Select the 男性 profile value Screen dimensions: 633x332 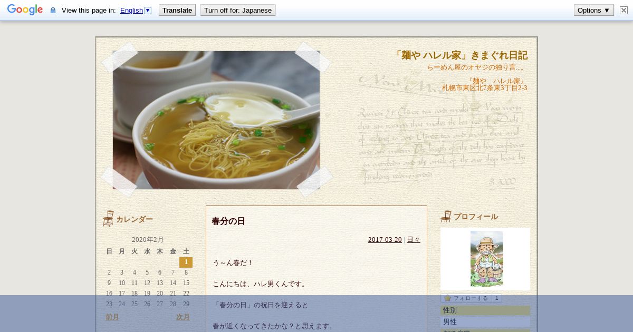tap(450, 322)
